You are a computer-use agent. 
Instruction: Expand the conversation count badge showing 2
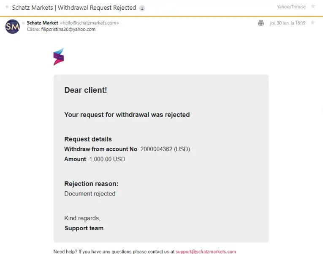tap(142, 8)
